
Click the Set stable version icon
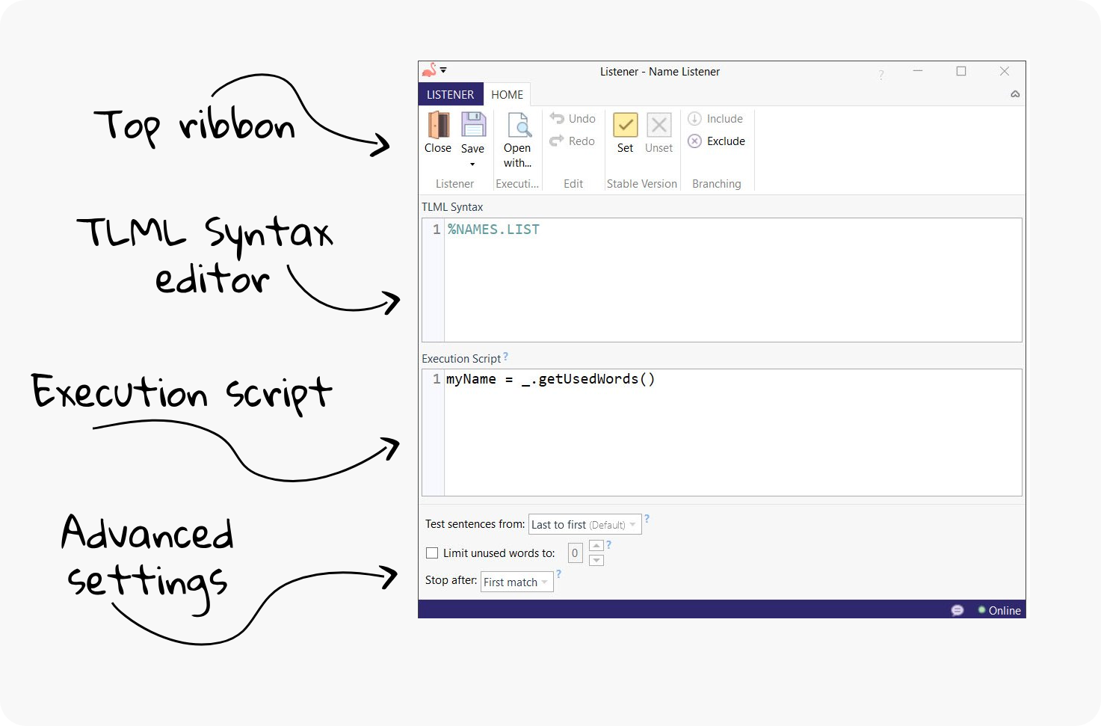coord(625,125)
